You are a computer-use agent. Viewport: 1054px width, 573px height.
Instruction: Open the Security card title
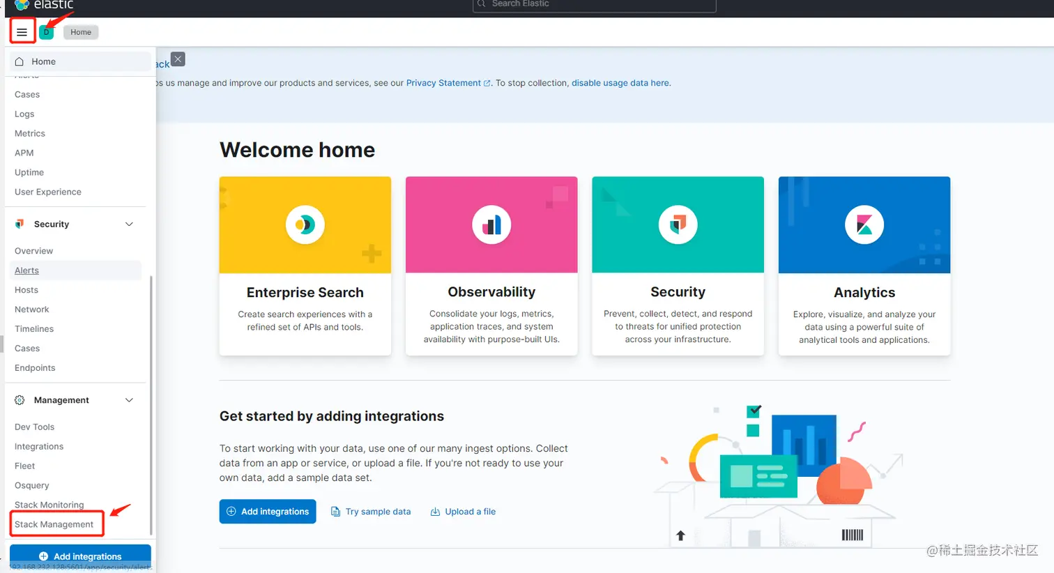pos(678,292)
